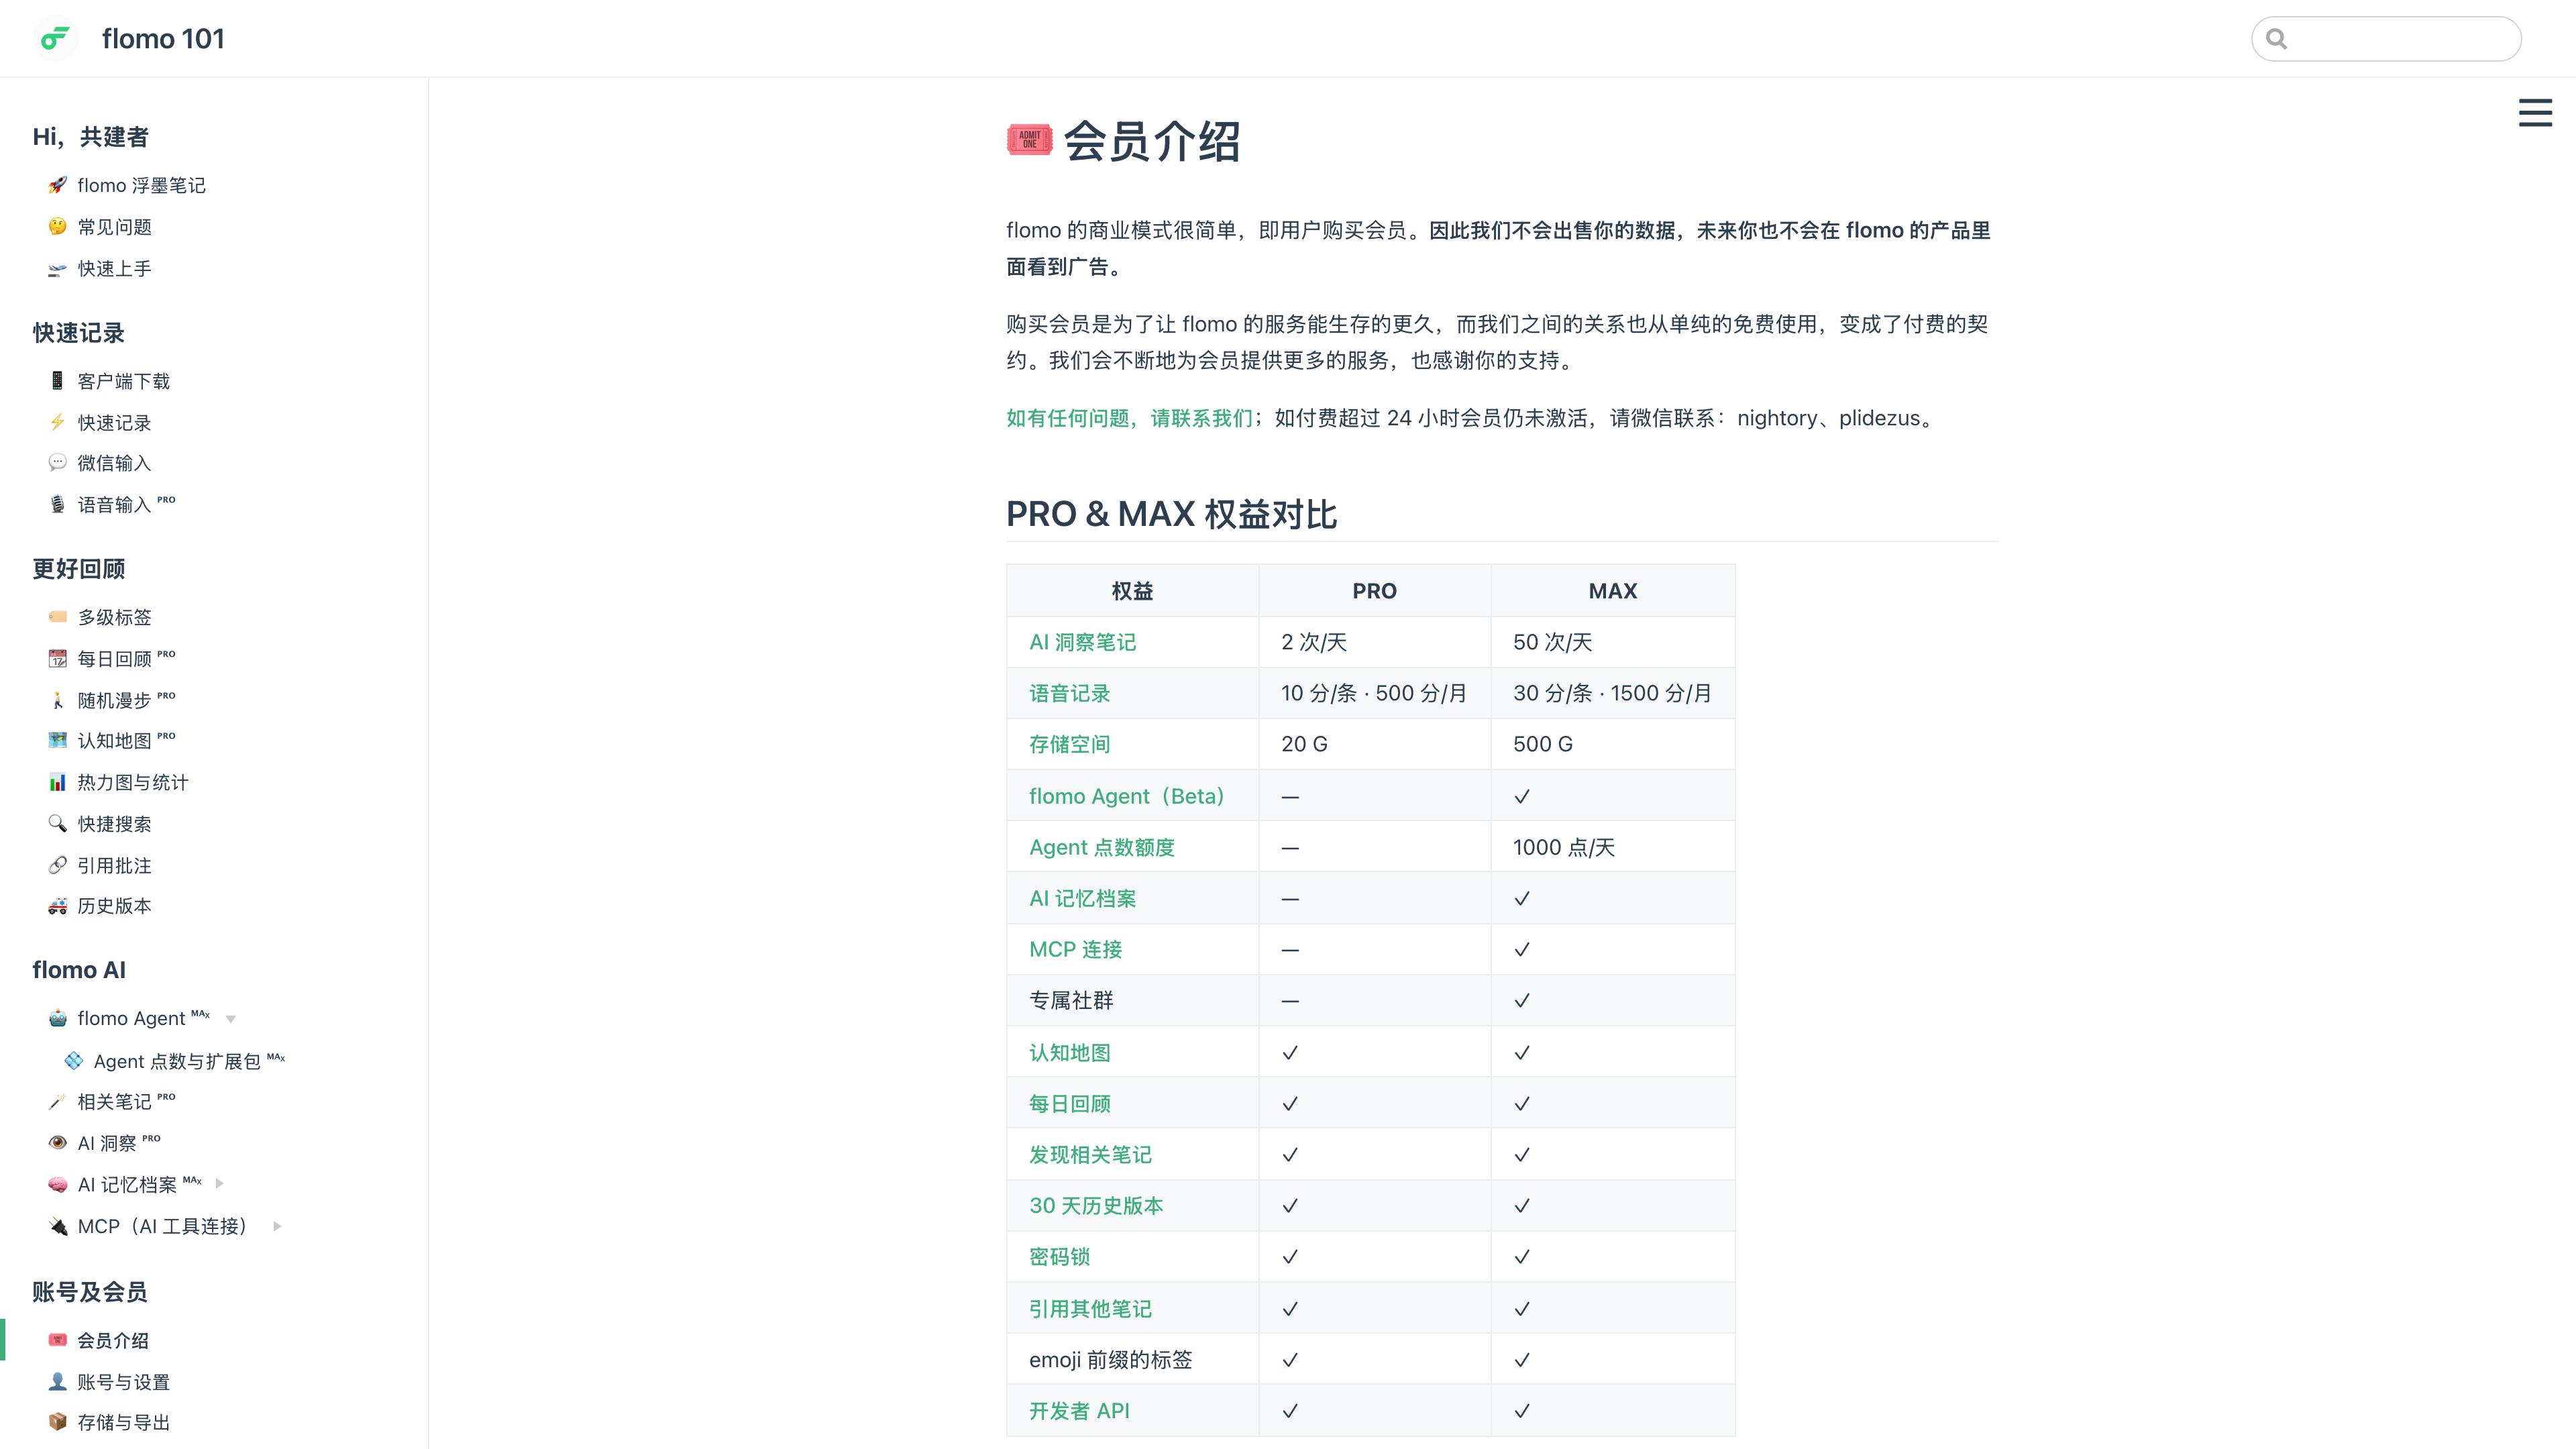Click the map icon beside 认知地图
The height and width of the screenshot is (1449, 2576).
pos(58,740)
